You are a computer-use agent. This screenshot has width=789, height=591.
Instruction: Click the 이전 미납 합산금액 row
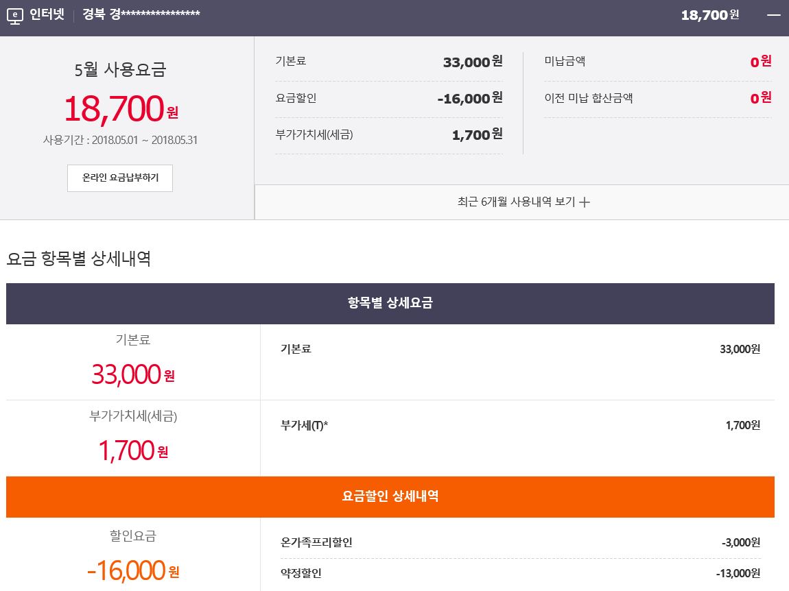click(657, 98)
